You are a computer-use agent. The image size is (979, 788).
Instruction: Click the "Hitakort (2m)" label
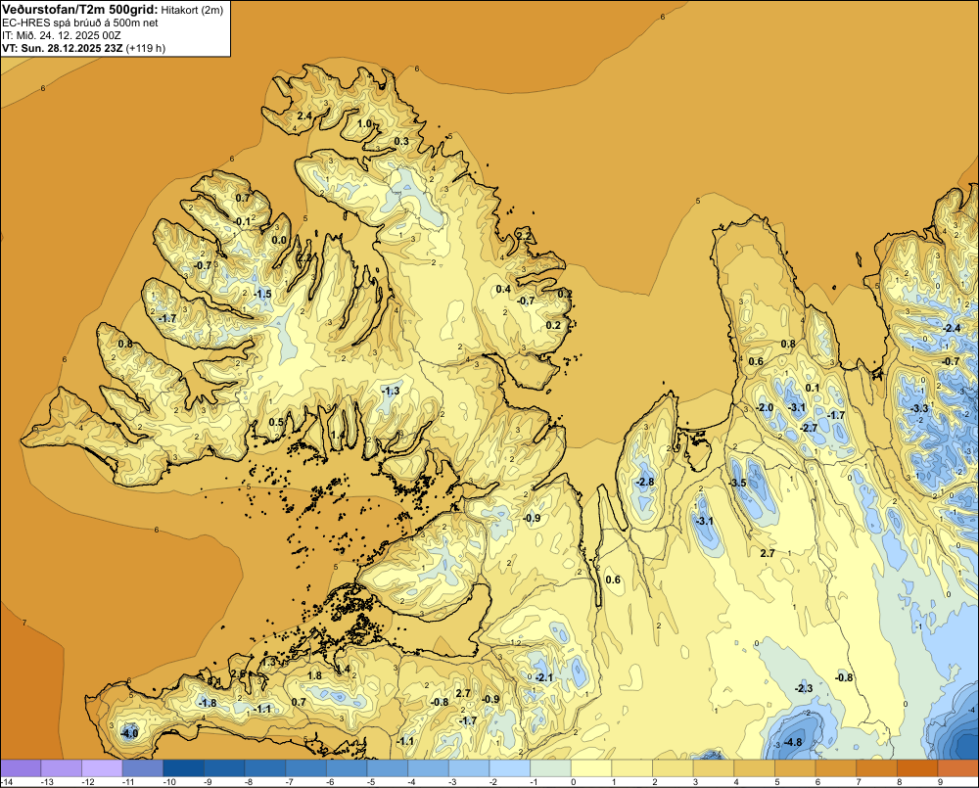click(x=192, y=10)
